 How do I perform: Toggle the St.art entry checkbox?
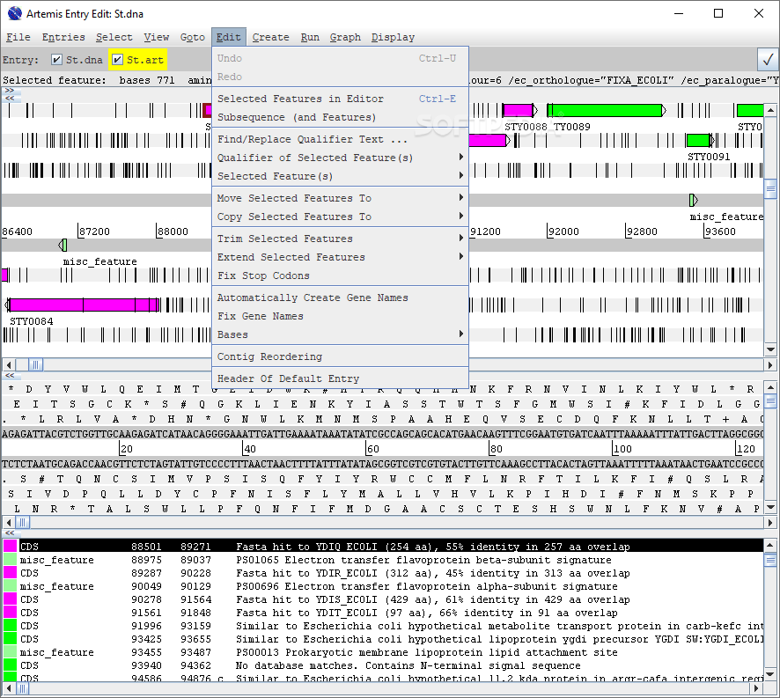coord(117,60)
